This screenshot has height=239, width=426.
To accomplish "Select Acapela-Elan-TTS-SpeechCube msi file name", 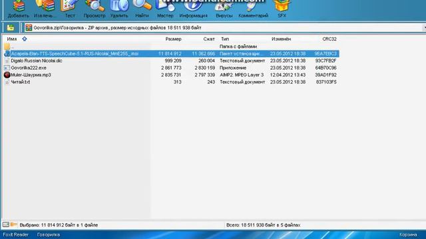I will tap(75, 54).
